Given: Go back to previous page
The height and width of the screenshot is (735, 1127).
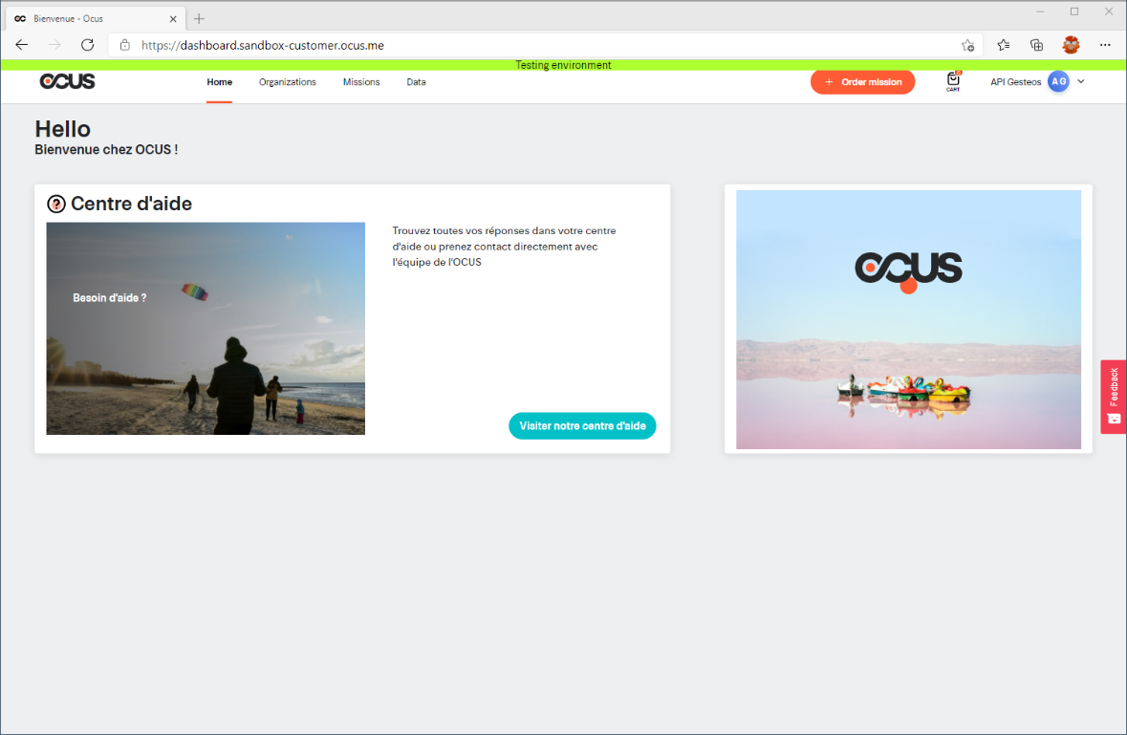Looking at the screenshot, I should (x=22, y=45).
